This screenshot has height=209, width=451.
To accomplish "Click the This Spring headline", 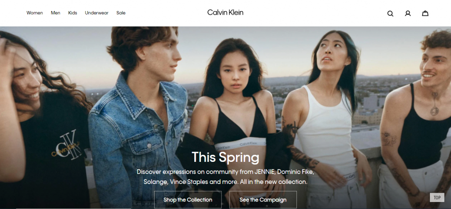I will (x=225, y=157).
